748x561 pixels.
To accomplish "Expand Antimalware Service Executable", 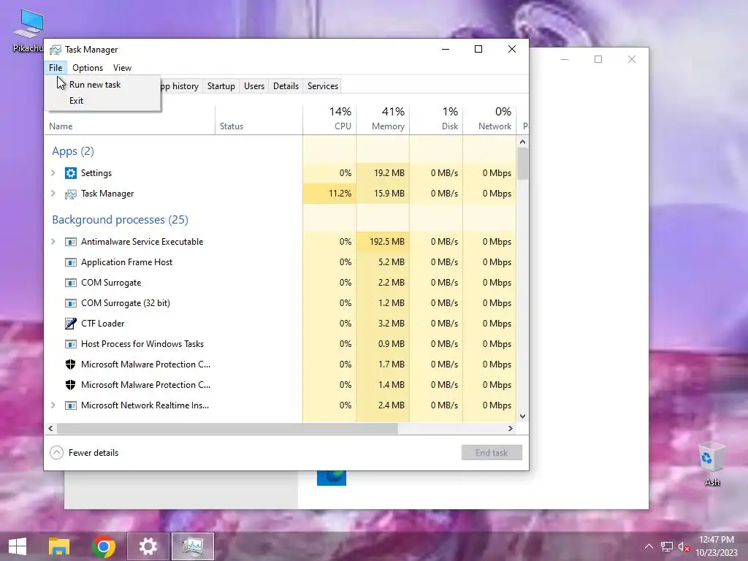I will (x=53, y=241).
